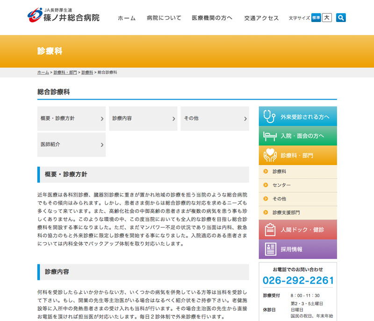The height and width of the screenshot is (321, 374).
Task: Open 診療支援部門 sidebar submenu link
Action: [298, 212]
